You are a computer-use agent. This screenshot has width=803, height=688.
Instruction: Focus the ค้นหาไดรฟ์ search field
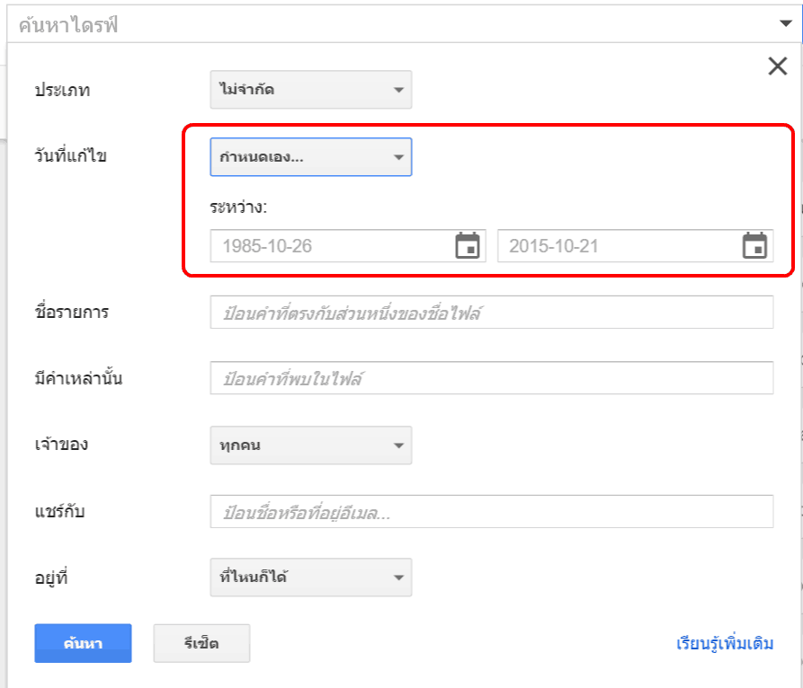(x=387, y=25)
